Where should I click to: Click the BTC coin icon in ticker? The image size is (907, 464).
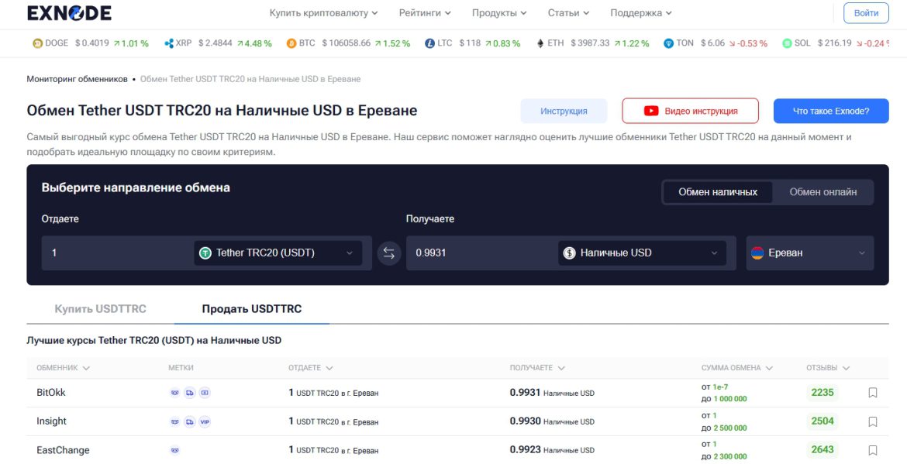(291, 43)
